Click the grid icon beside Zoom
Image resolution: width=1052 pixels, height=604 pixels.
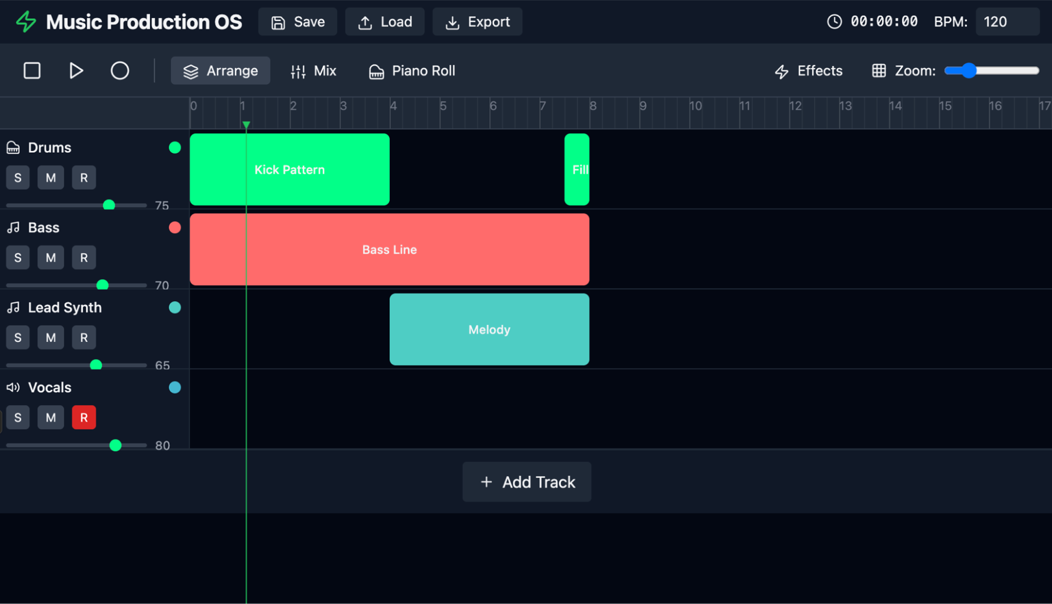(x=879, y=70)
